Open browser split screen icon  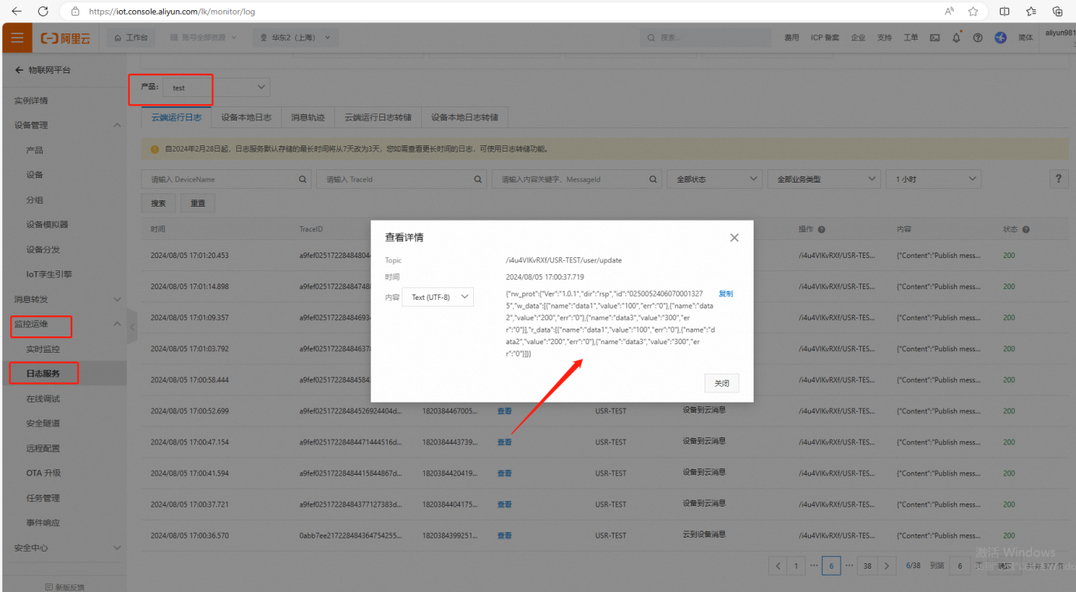click(1005, 12)
